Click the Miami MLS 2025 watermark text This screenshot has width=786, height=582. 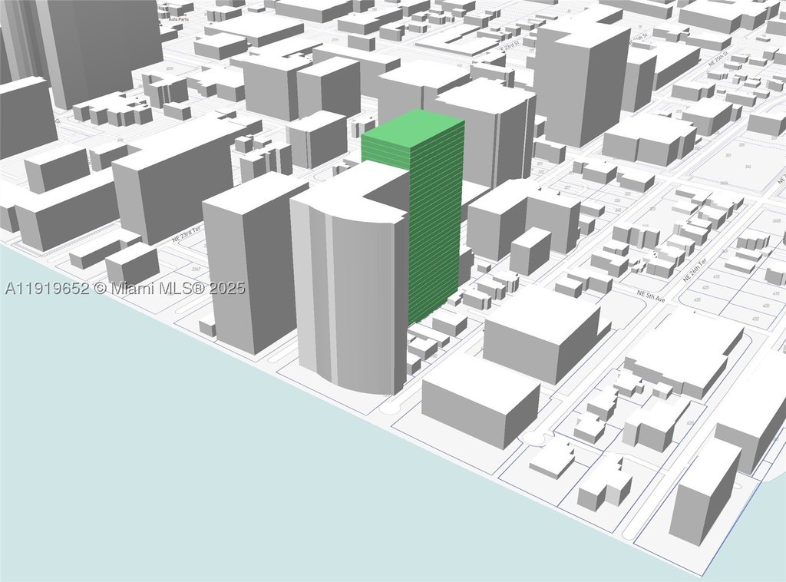coord(125,288)
